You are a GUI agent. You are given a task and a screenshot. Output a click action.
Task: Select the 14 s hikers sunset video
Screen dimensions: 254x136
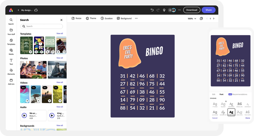pyautogui.click(x=47, y=94)
